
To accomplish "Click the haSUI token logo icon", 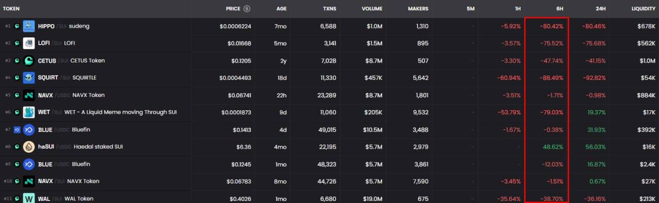I will pos(29,147).
